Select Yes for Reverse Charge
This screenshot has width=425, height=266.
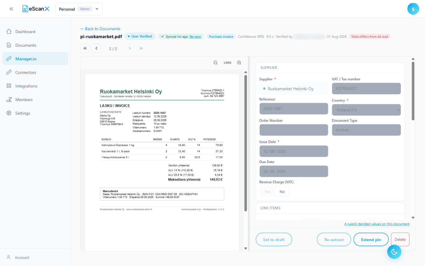coord(267,192)
